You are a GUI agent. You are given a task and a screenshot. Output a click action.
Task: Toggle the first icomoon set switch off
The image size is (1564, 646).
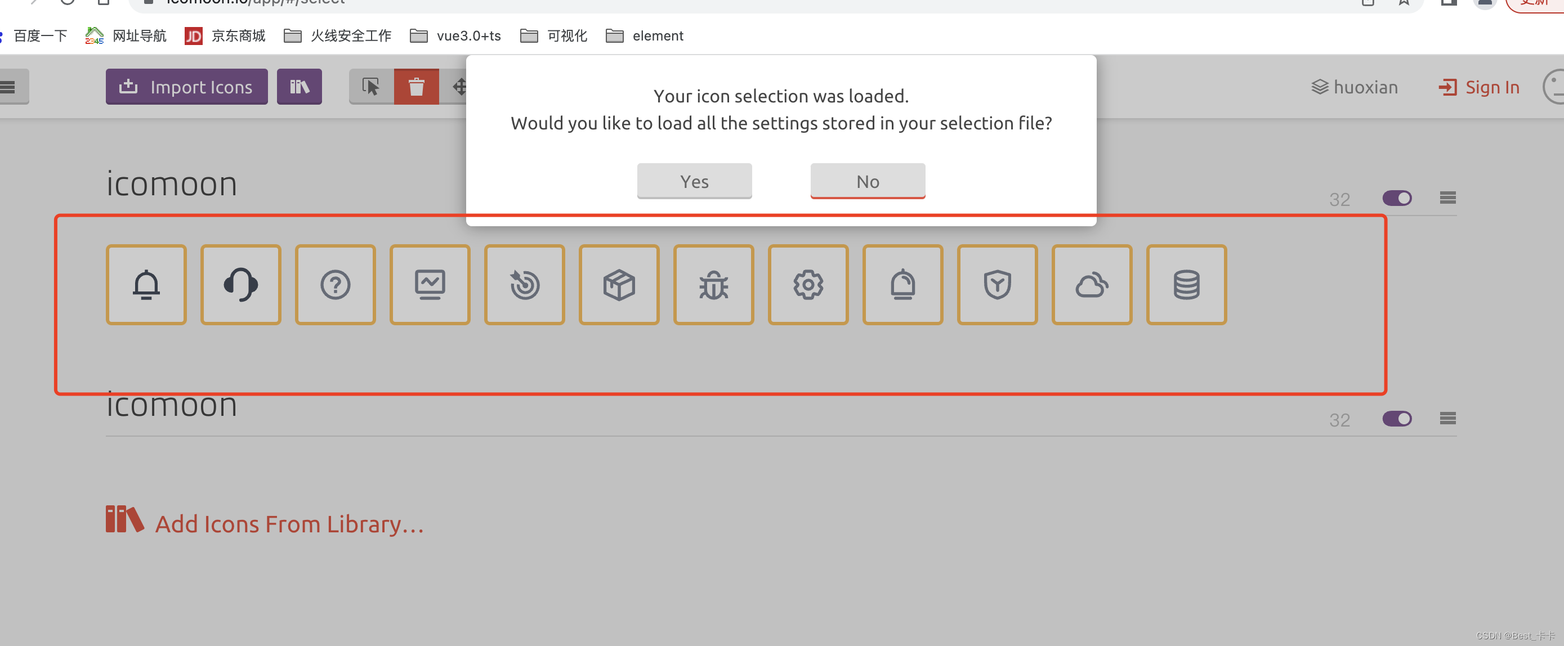(x=1397, y=198)
